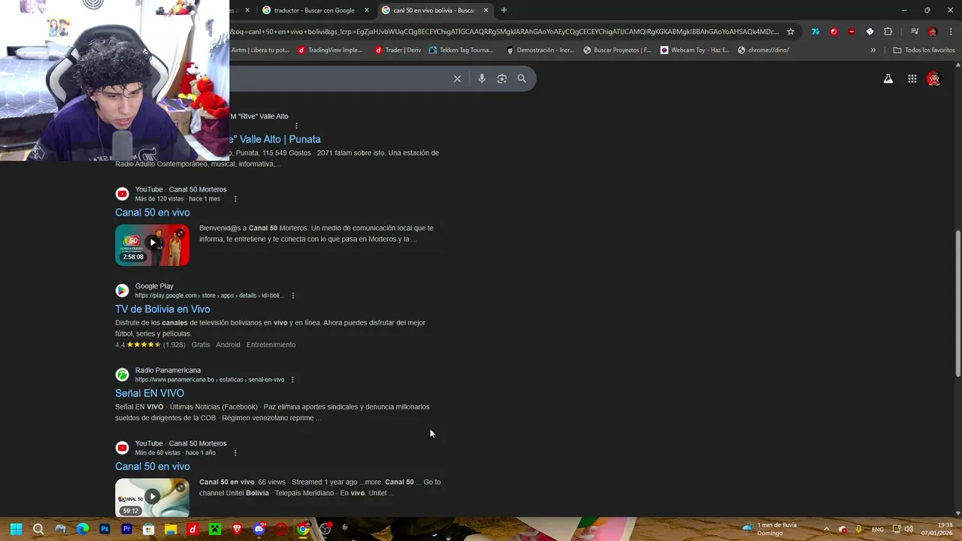Open volume control in system tray
The height and width of the screenshot is (541, 962).
[909, 529]
